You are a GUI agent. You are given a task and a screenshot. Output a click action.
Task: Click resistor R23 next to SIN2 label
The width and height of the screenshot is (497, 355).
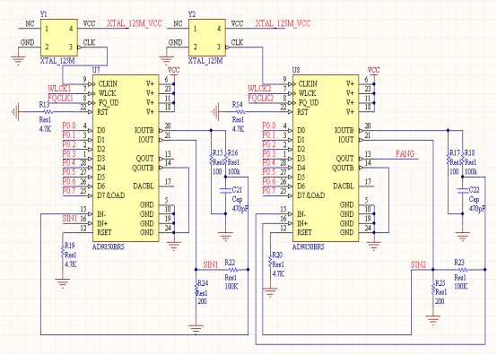pyautogui.click(x=462, y=270)
